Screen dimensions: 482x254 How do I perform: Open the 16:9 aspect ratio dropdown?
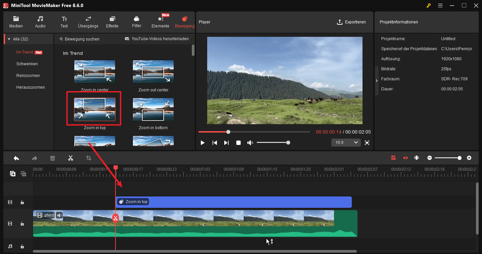pyautogui.click(x=346, y=142)
